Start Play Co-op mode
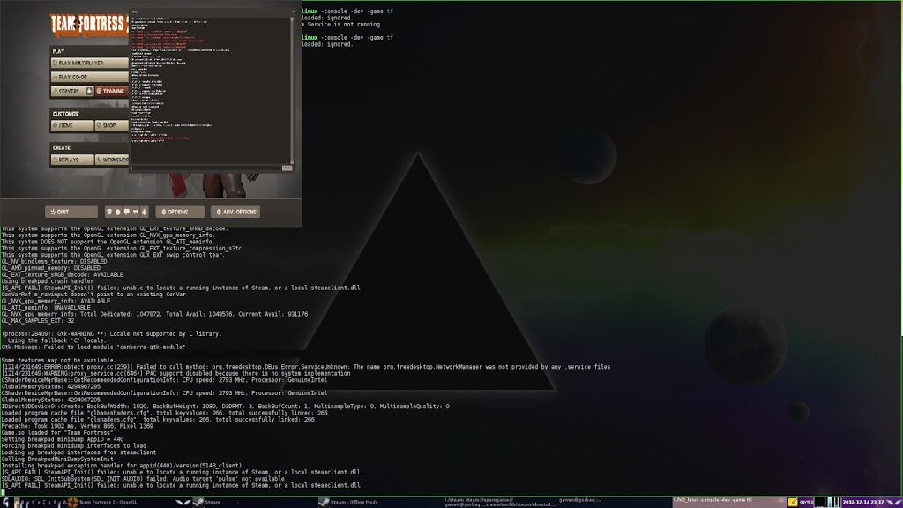 coord(89,77)
